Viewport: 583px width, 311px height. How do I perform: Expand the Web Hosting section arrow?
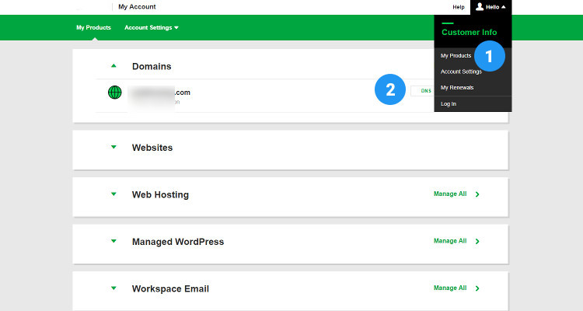click(113, 194)
